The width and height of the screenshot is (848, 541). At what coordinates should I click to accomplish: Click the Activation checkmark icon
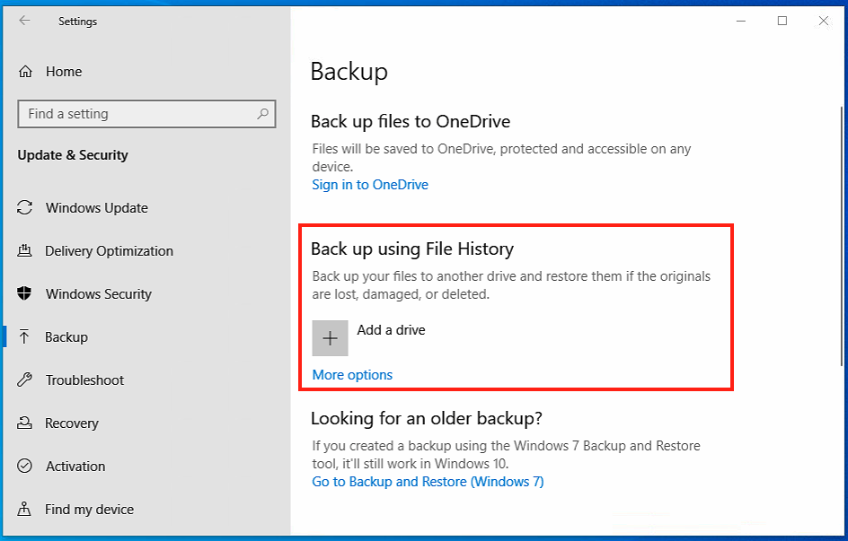(x=26, y=467)
